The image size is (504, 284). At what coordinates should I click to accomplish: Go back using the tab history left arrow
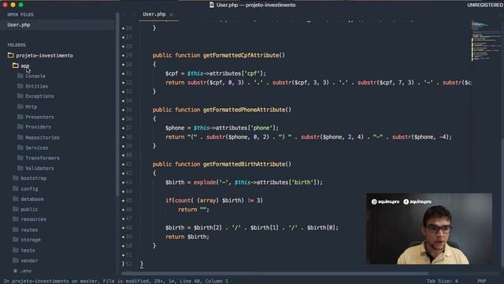125,14
